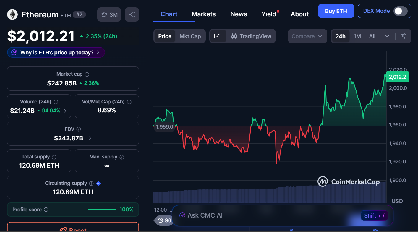Viewport: 418px width, 232px height.
Task: Click the Profile score info icon
Action: coord(46,210)
